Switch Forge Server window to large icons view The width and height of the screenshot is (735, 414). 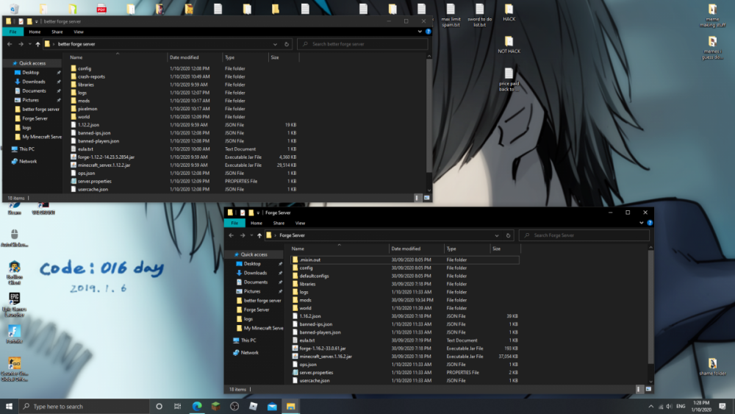[648, 389]
